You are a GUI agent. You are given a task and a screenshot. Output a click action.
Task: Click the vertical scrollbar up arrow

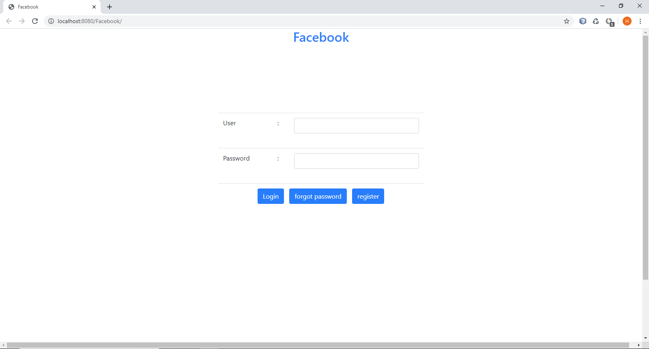645,32
